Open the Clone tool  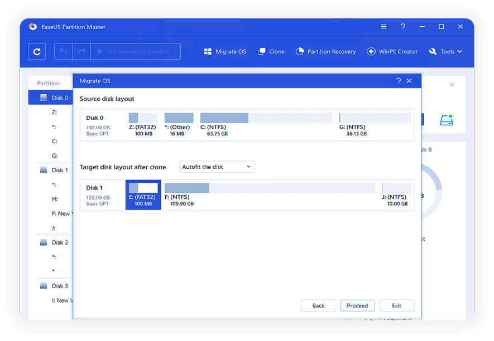click(x=271, y=52)
